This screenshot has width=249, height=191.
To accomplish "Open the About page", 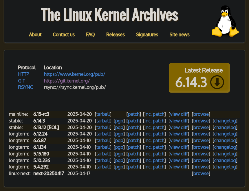I will click(x=35, y=34).
